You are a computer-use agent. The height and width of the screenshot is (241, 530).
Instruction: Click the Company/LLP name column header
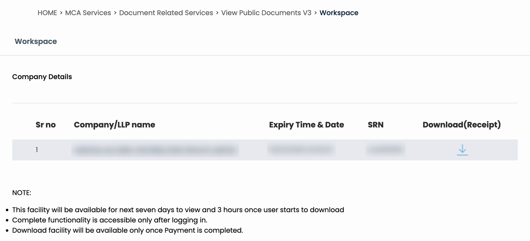tap(114, 125)
